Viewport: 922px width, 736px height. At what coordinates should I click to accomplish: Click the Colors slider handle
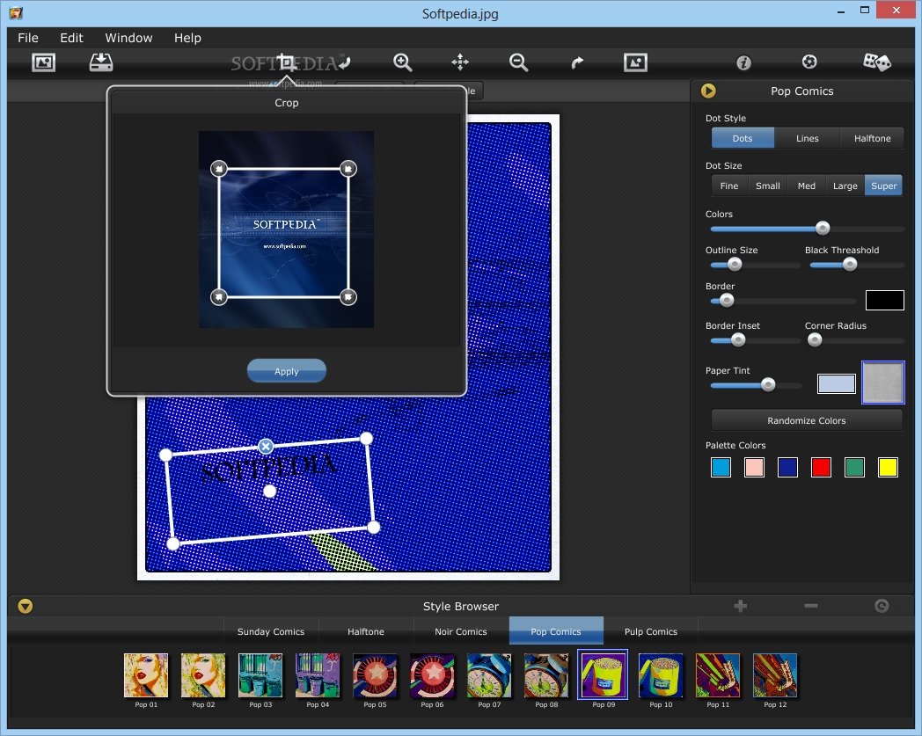pyautogui.click(x=823, y=228)
